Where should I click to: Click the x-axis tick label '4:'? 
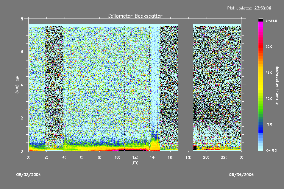[64, 157]
